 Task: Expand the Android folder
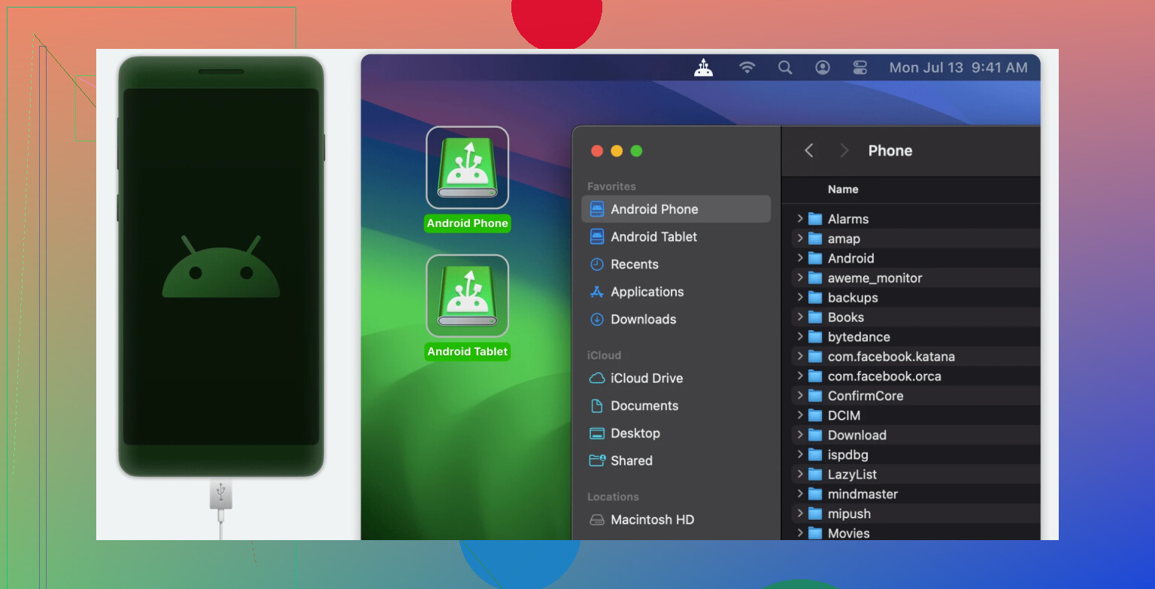800,258
